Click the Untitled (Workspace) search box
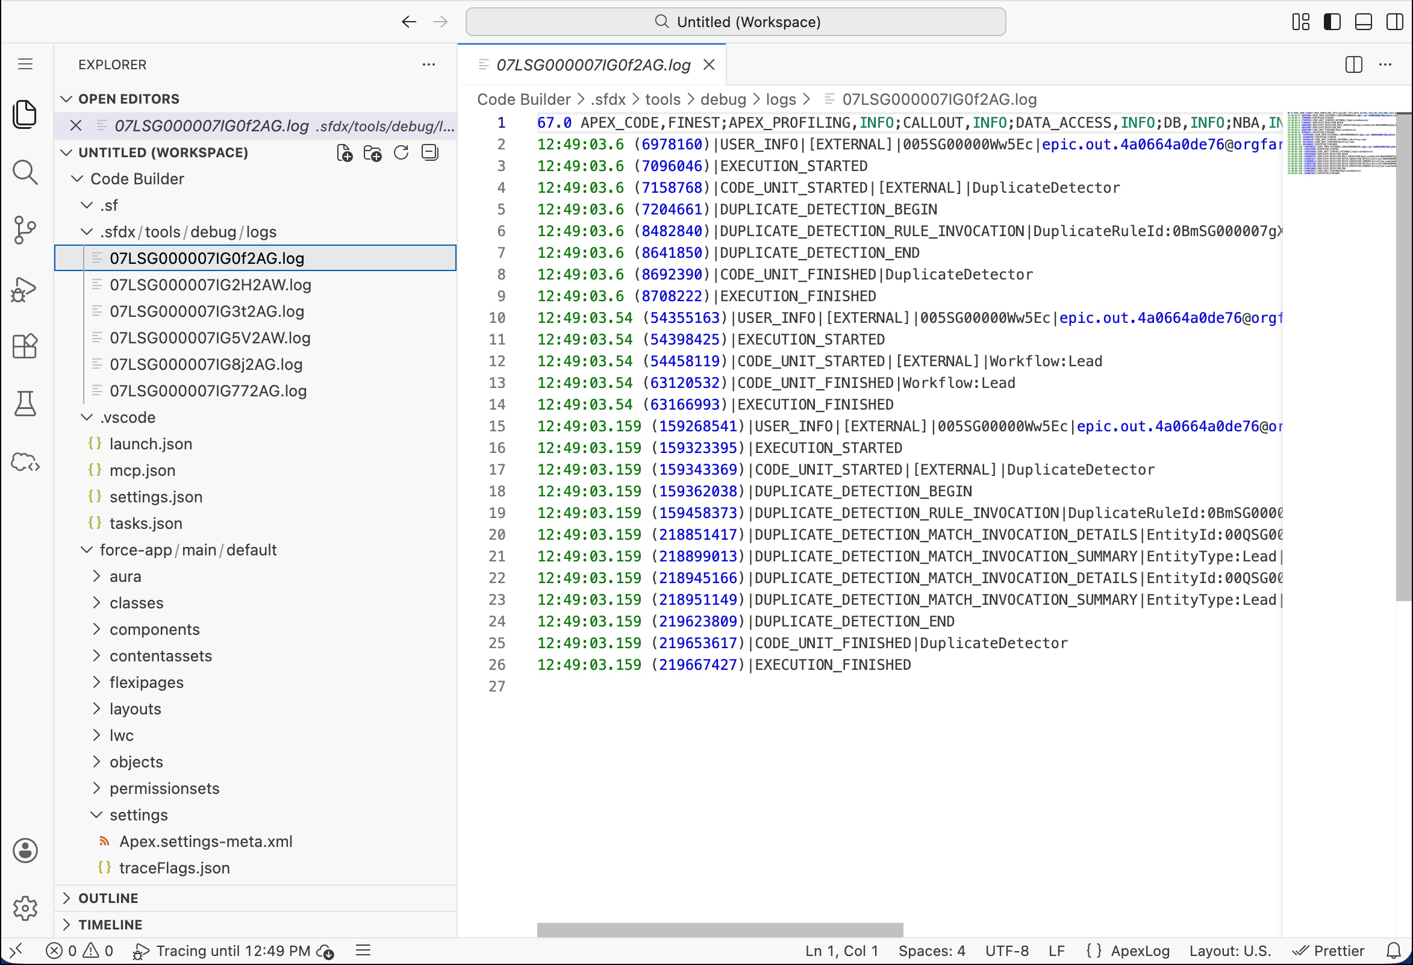The image size is (1413, 965). tap(735, 22)
